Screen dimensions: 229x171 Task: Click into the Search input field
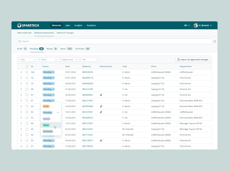[114, 41]
